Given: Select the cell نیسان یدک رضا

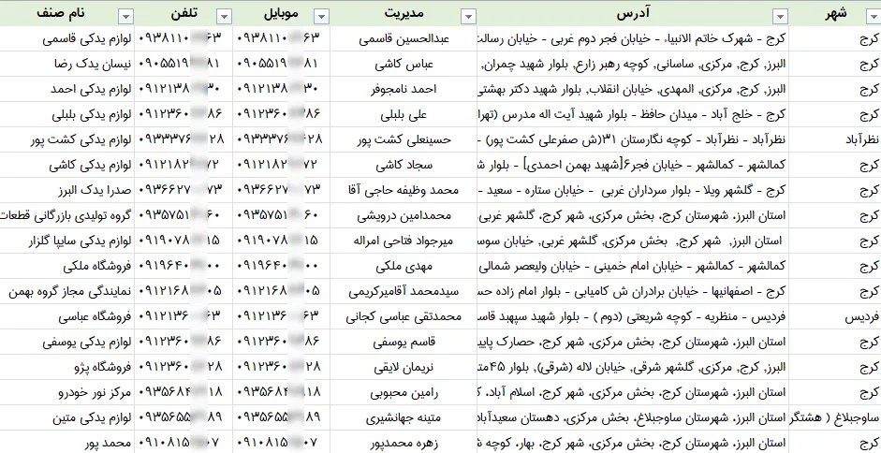Looking at the screenshot, I should [66, 64].
